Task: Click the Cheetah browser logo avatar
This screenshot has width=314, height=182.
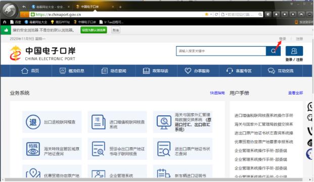Action: point(10,10)
